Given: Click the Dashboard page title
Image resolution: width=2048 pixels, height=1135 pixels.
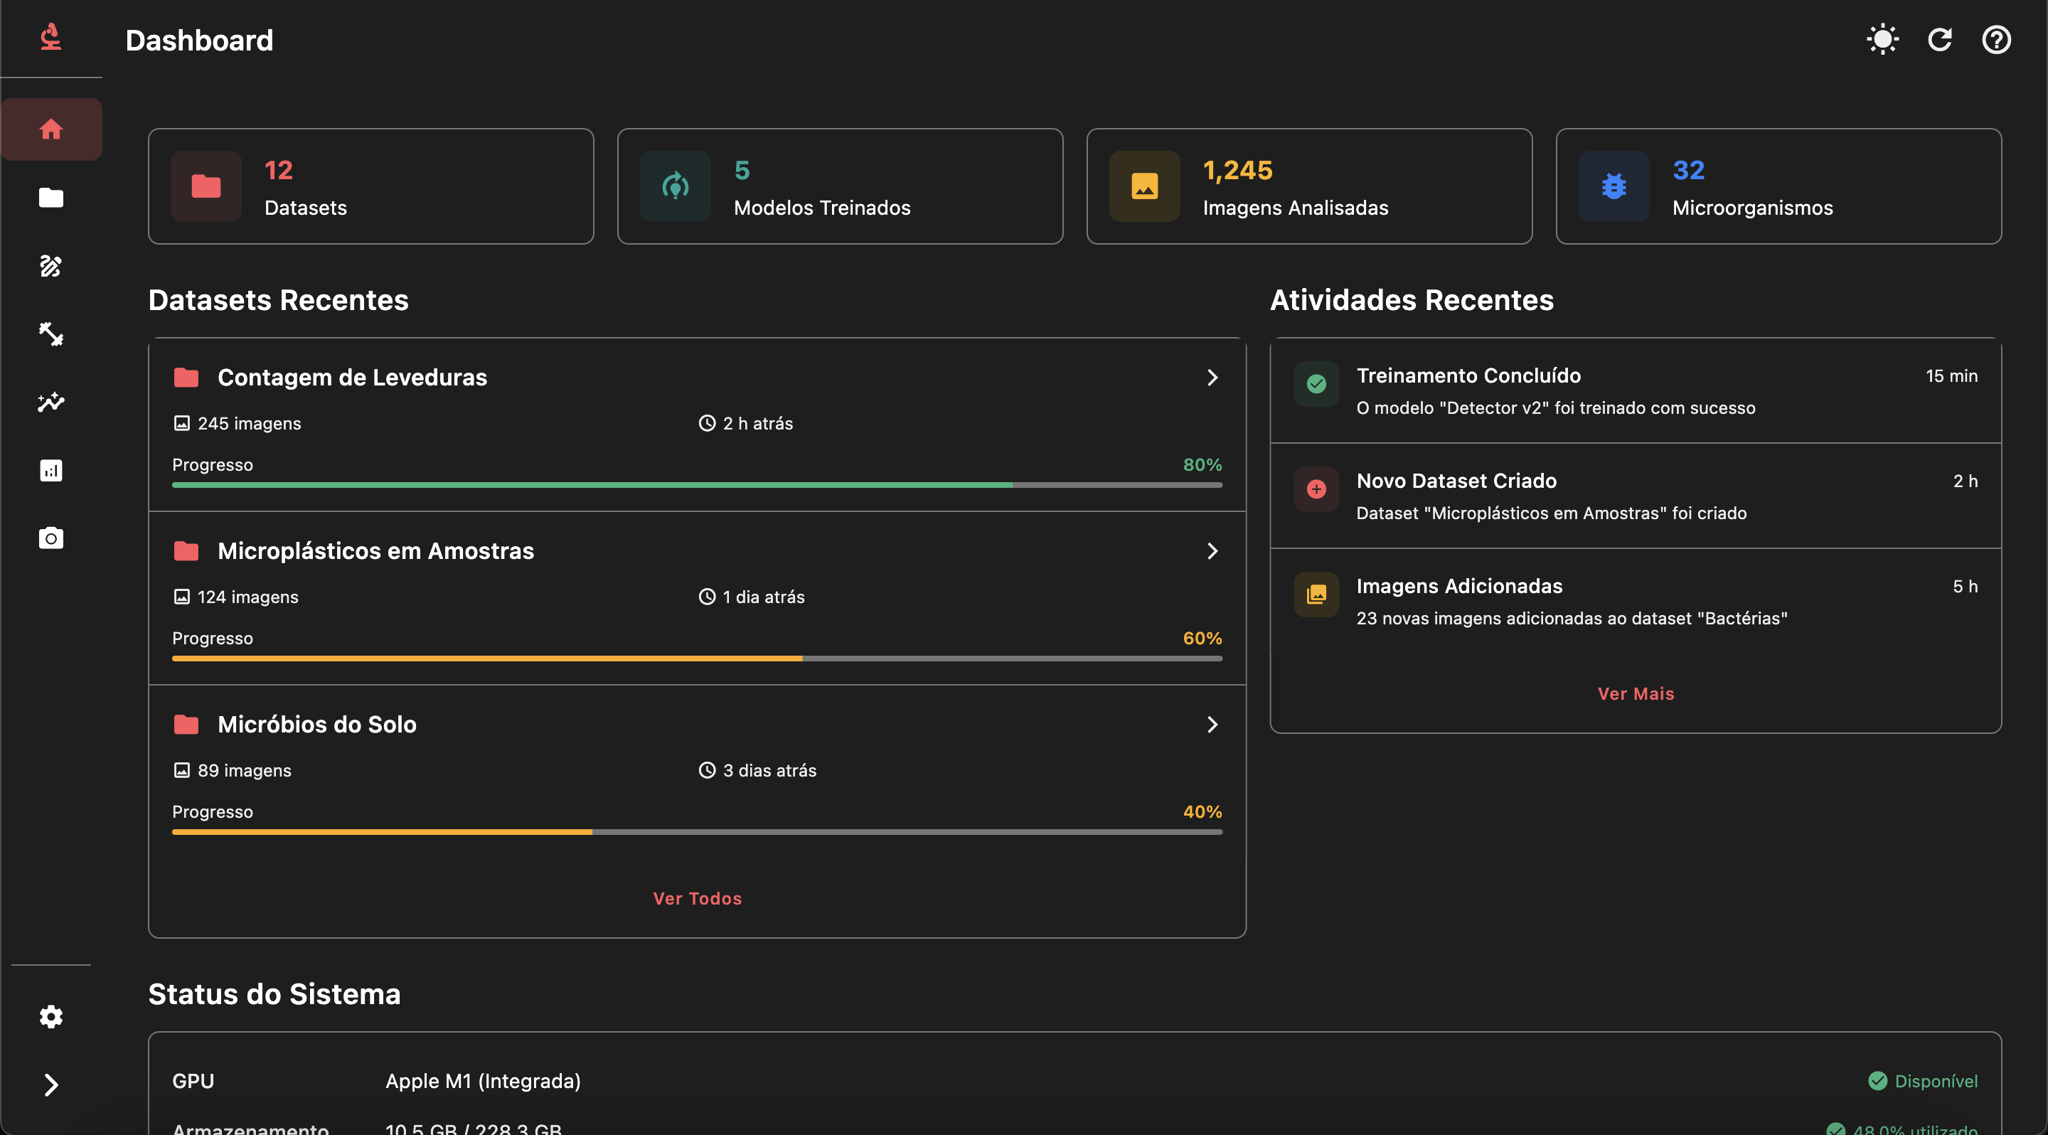Looking at the screenshot, I should point(200,40).
